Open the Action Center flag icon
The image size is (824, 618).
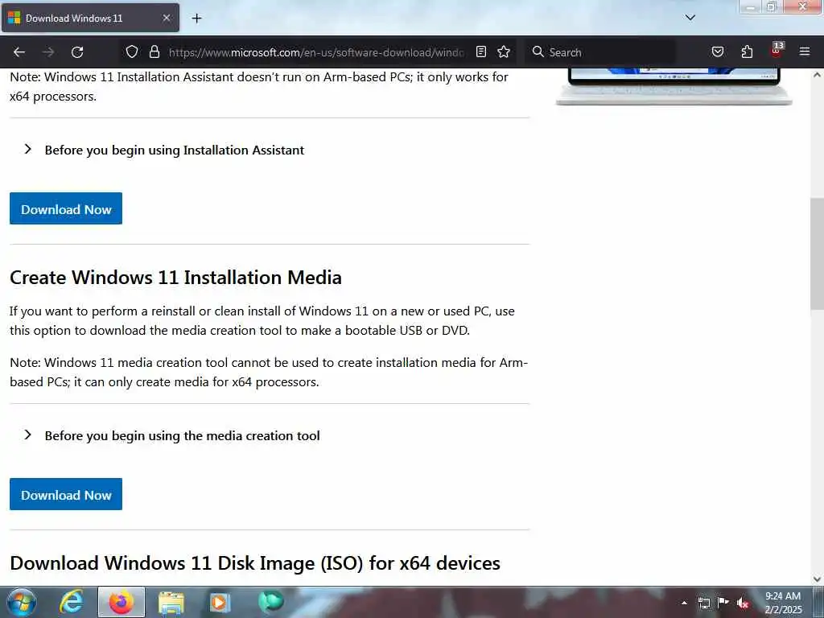coord(723,603)
